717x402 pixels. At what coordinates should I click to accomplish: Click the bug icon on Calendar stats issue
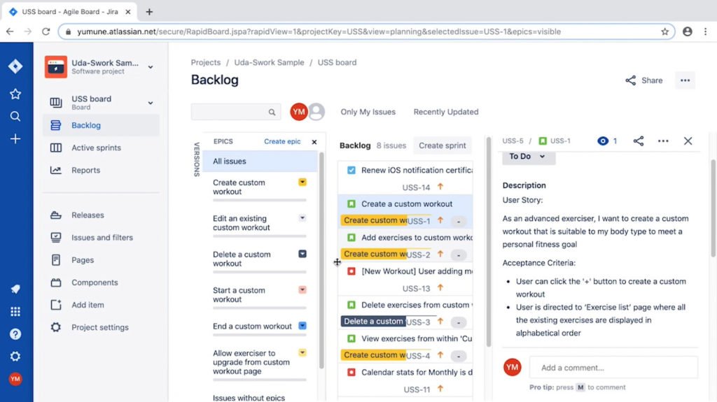coord(351,373)
